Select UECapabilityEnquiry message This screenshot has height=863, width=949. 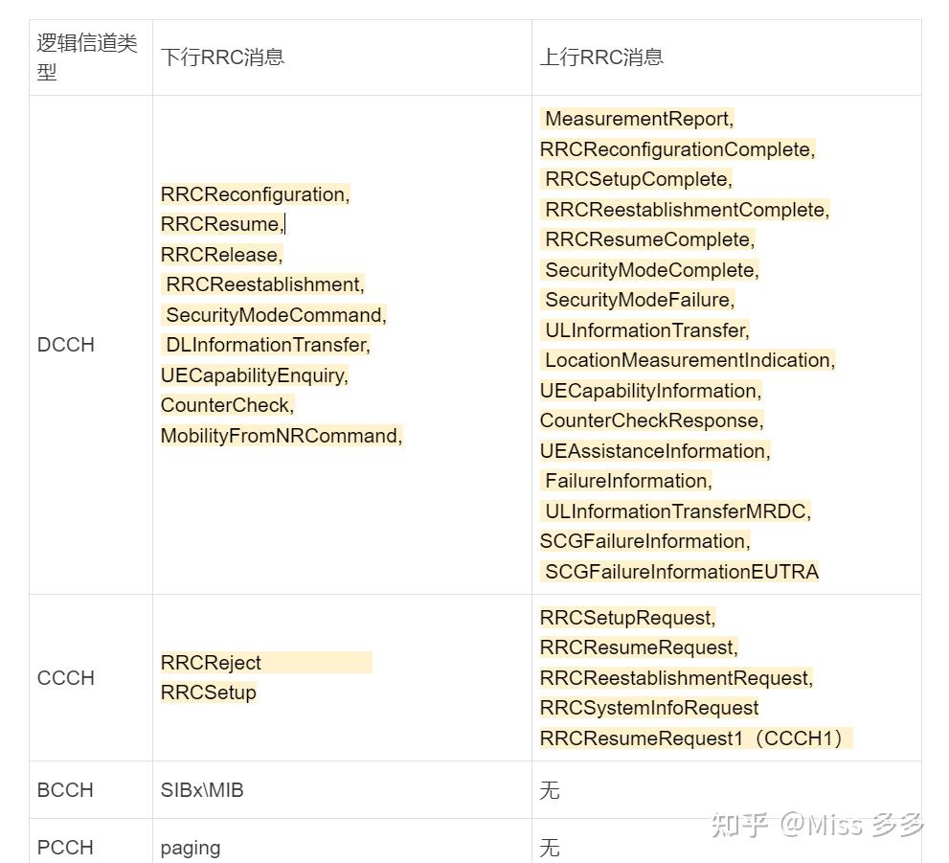click(x=254, y=375)
